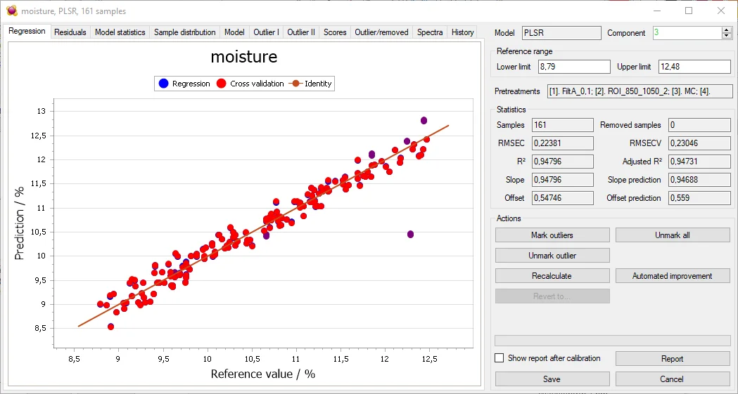Click the Report button

[672, 359]
